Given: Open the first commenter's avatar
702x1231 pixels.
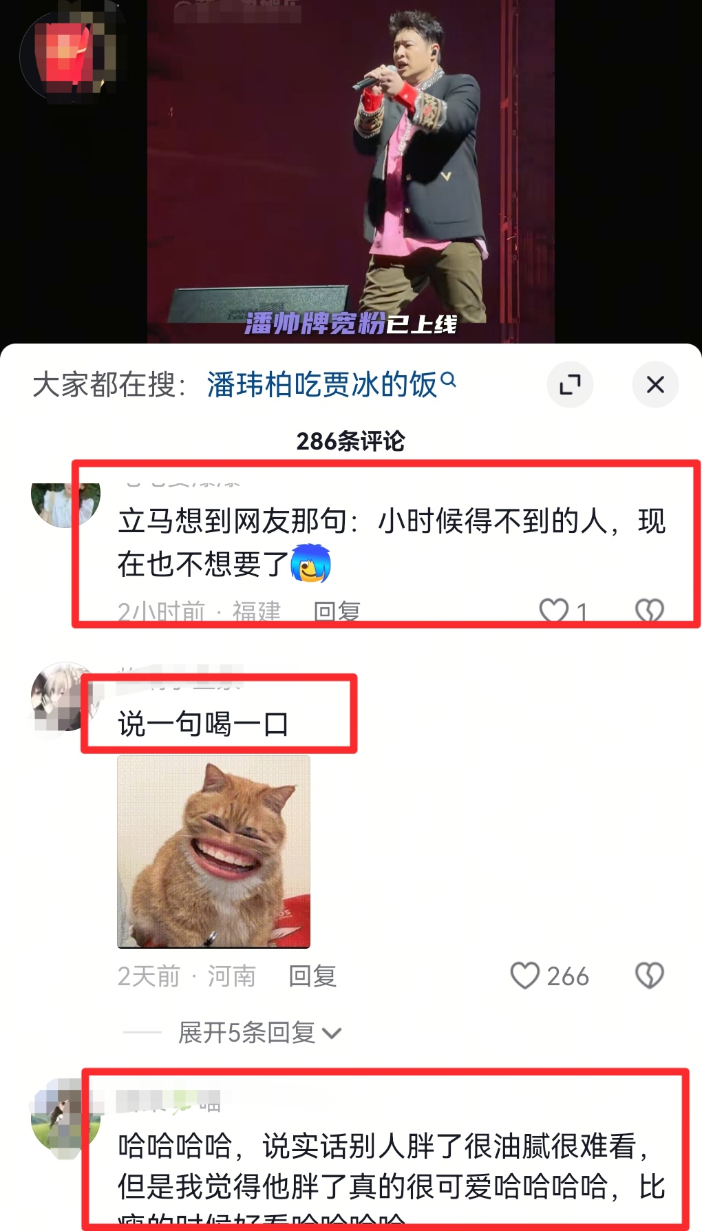Looking at the screenshot, I should click(65, 497).
